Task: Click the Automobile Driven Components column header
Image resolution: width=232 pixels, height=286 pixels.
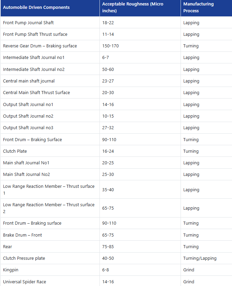Action: pyautogui.click(x=36, y=7)
